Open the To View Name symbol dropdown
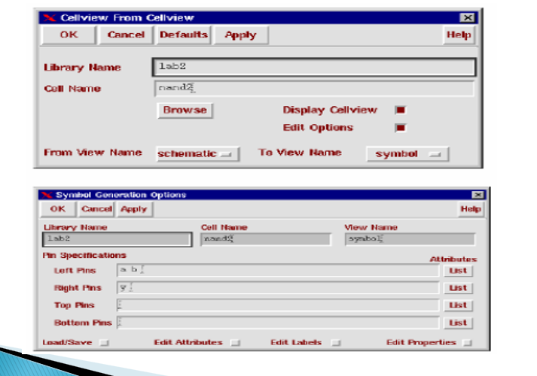The height and width of the screenshot is (376, 537). point(407,154)
